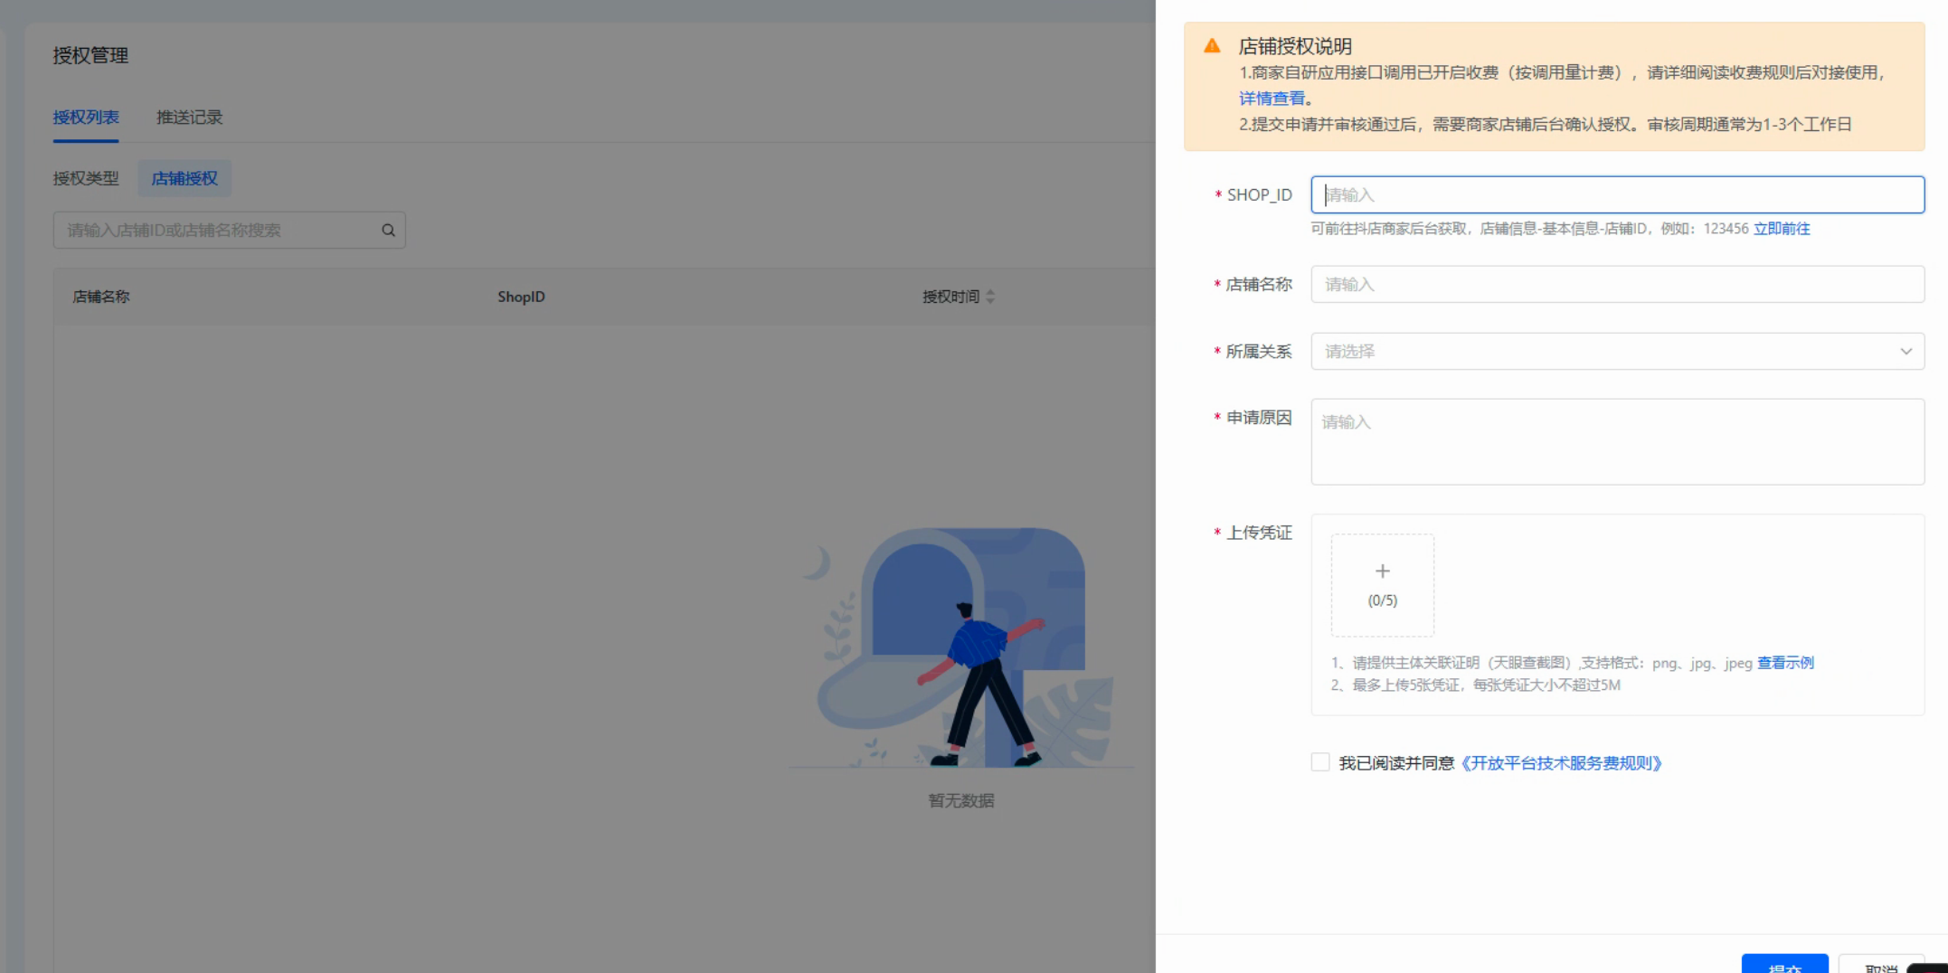Focus the SHOP_ID input field
Viewport: 1948px width, 973px height.
pyautogui.click(x=1617, y=195)
